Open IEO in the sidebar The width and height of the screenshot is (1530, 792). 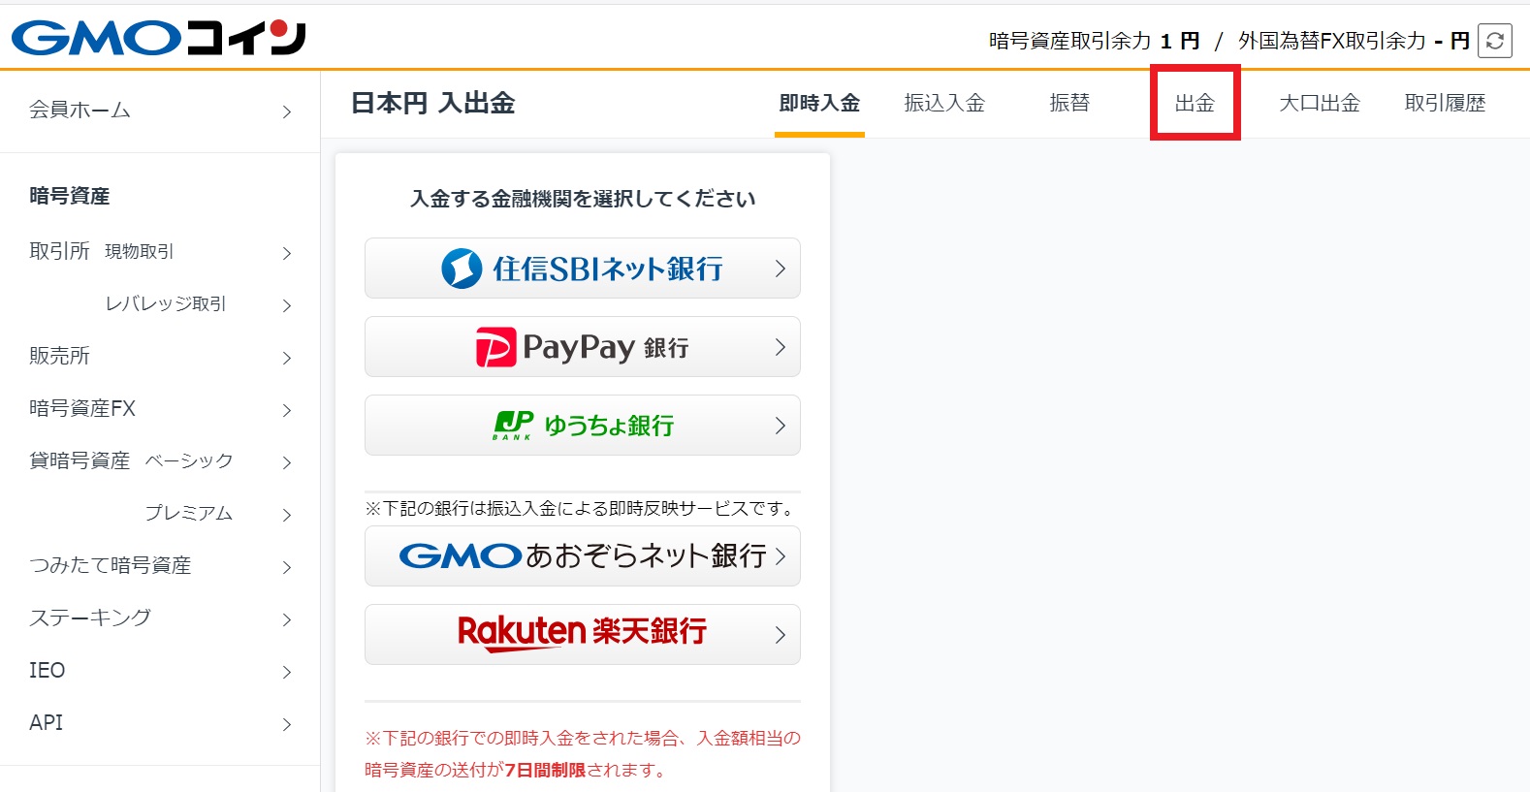point(160,671)
